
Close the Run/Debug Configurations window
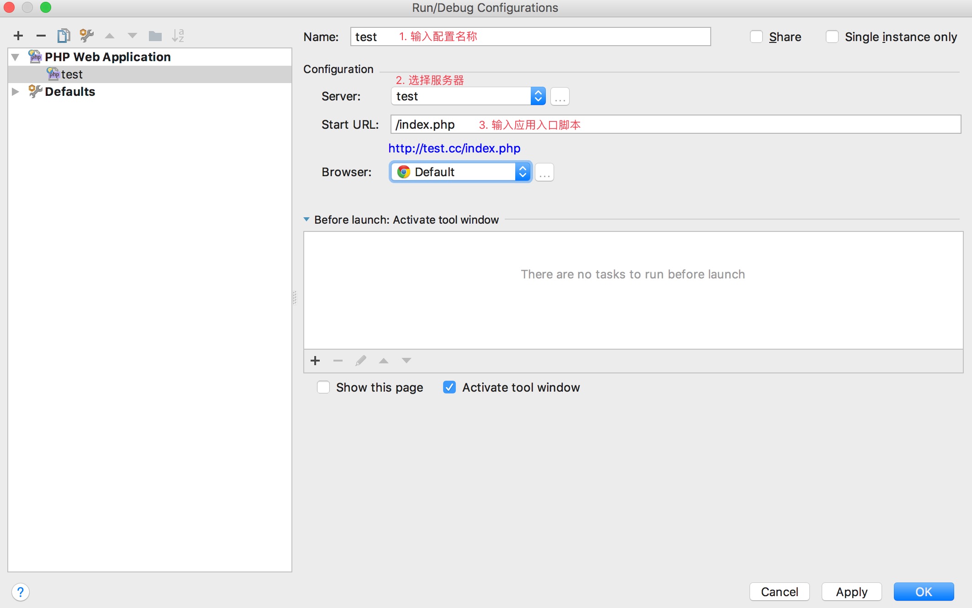point(9,8)
